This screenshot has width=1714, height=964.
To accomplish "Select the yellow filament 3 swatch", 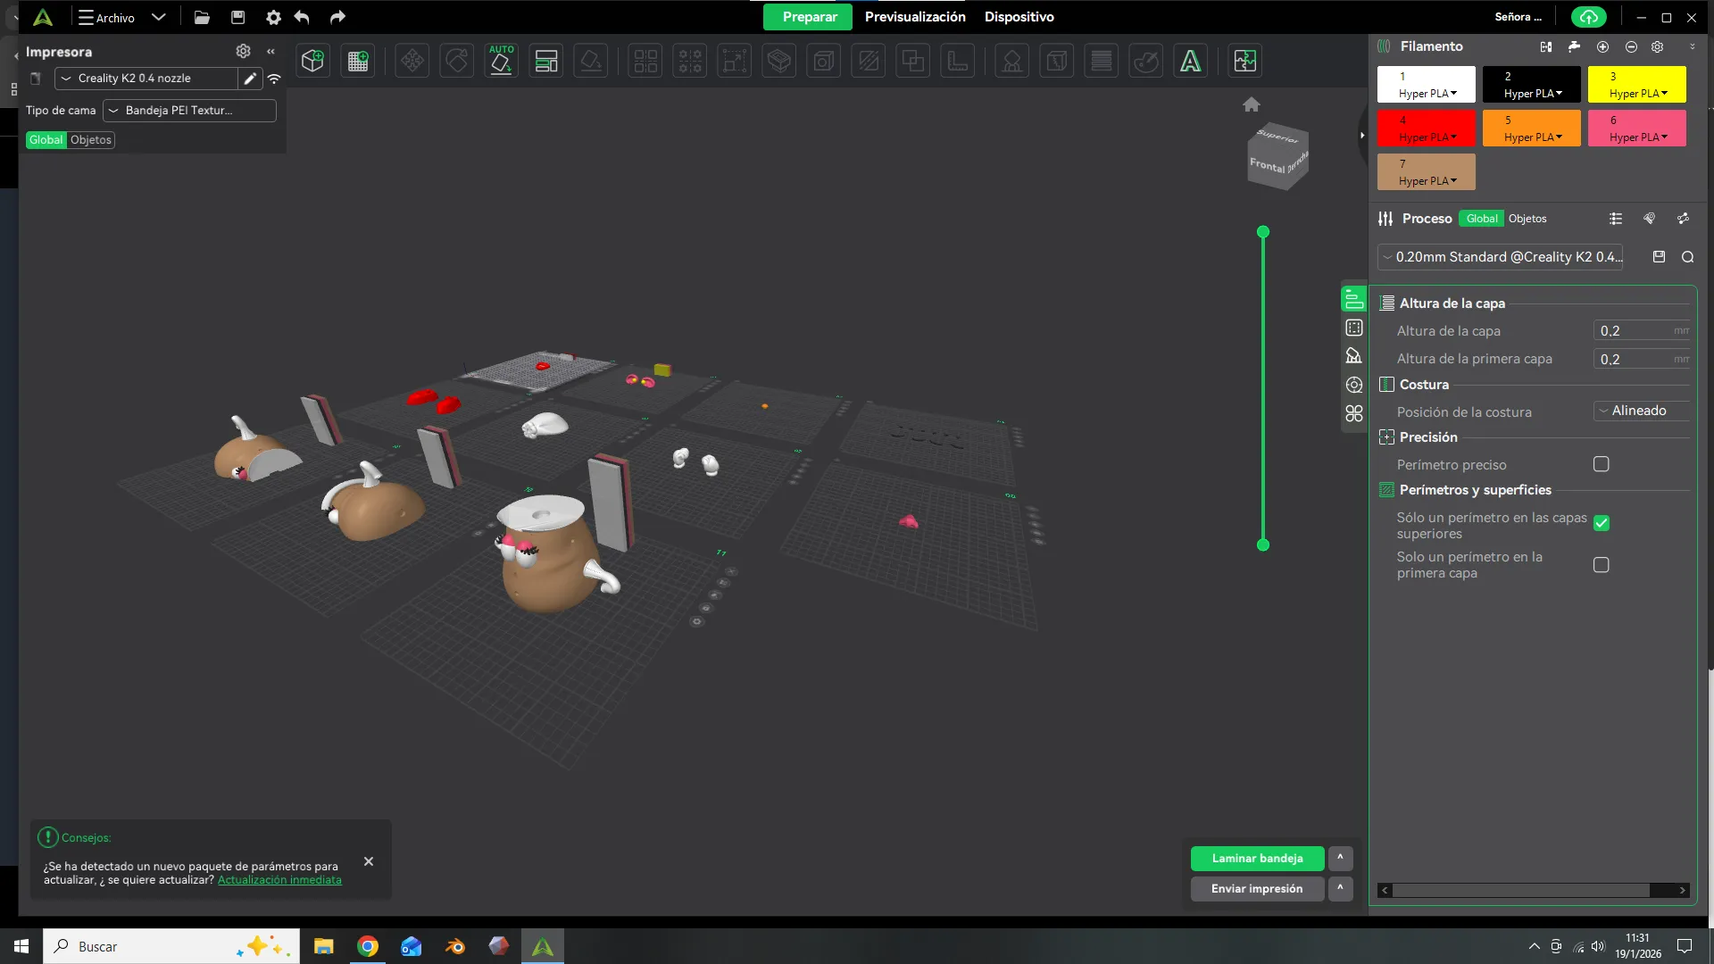I will coord(1636,84).
